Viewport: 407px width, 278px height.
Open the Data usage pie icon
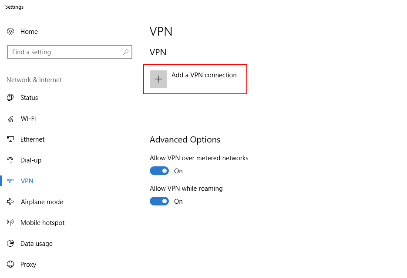[10, 243]
